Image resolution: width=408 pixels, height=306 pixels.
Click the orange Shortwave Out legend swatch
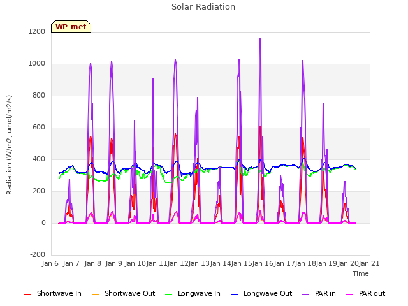96,295
